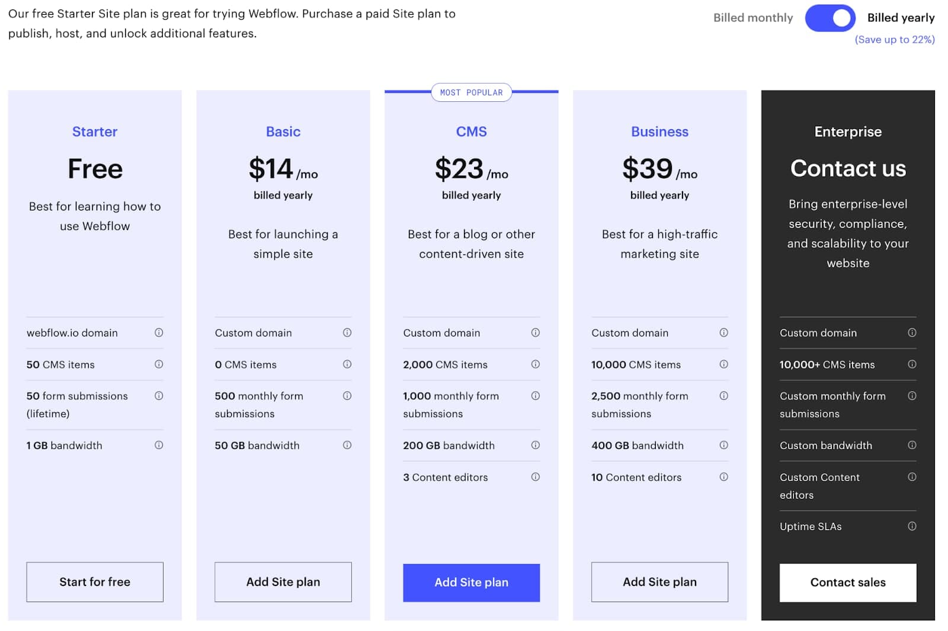Image resolution: width=948 pixels, height=631 pixels.
Task: Click Start for free on Starter plan
Action: (94, 582)
